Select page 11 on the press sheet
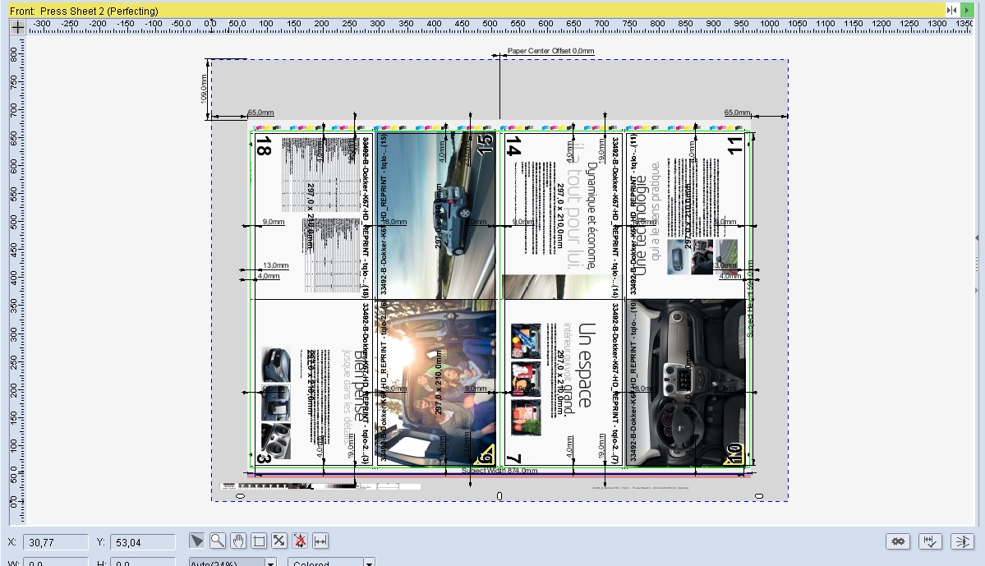 pos(685,215)
